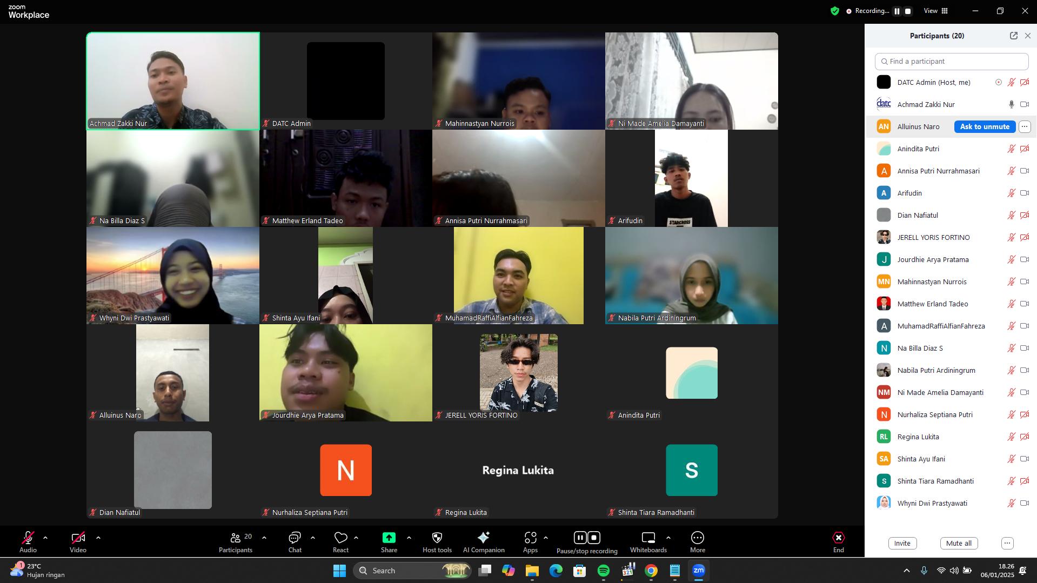This screenshot has height=583, width=1037.
Task: Expand Share options chevron
Action: tap(409, 538)
